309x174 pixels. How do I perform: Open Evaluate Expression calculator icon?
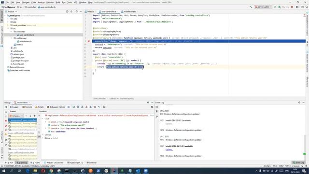(x=104, y=107)
